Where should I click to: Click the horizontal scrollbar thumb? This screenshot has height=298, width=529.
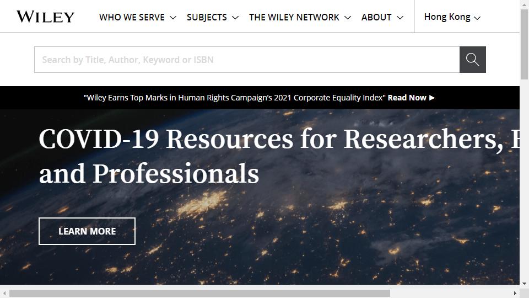199,293
